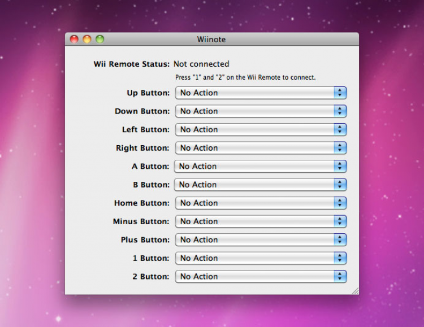This screenshot has height=327, width=424.
Task: Click the "Up Button:" label
Action: pyautogui.click(x=148, y=93)
